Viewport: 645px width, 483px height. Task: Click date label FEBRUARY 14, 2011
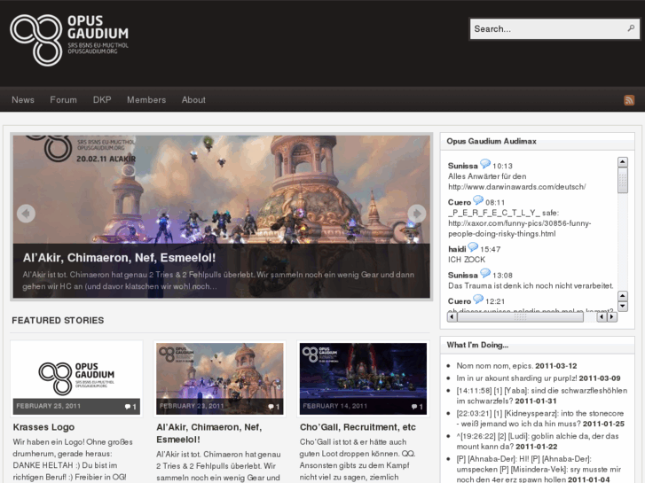[x=335, y=406]
